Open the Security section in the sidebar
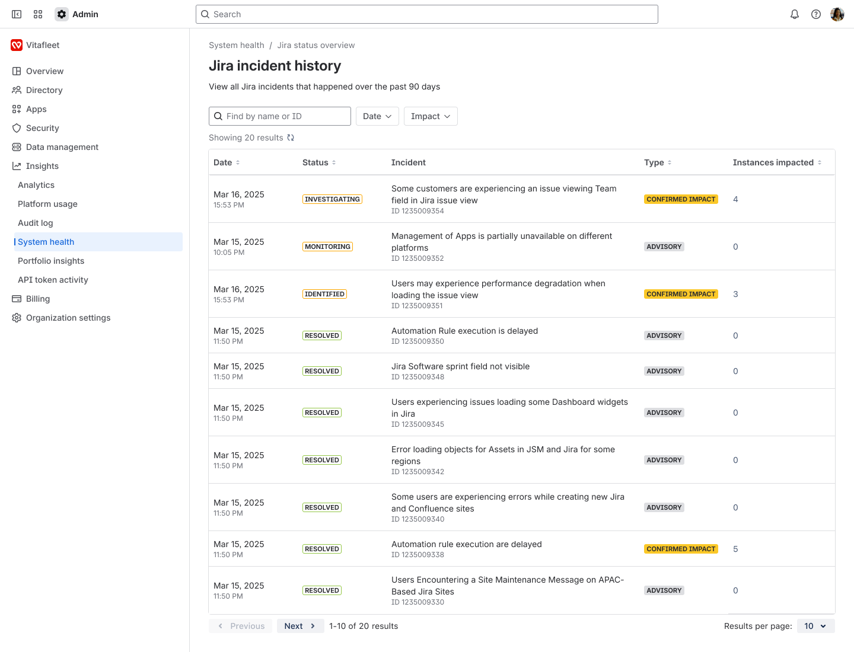The width and height of the screenshot is (854, 652). 42,128
